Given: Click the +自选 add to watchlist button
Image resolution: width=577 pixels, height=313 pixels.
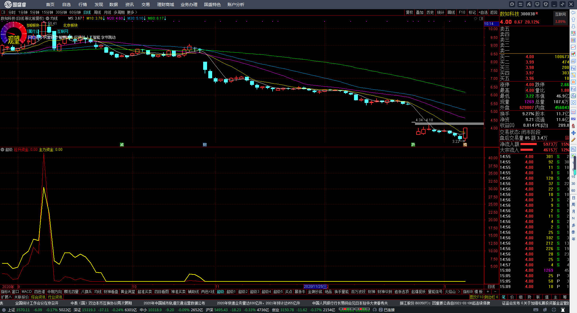Looking at the screenshot, I should (483, 12).
